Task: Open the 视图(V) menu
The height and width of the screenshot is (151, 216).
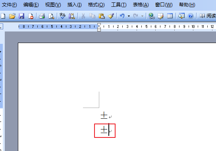Action: tap(53, 5)
